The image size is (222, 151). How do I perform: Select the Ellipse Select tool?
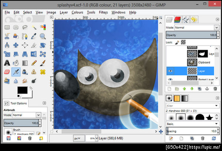point(16,27)
